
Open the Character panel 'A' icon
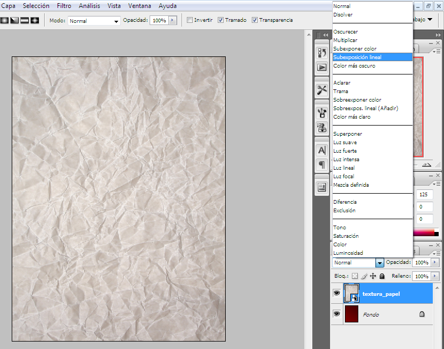(322, 151)
